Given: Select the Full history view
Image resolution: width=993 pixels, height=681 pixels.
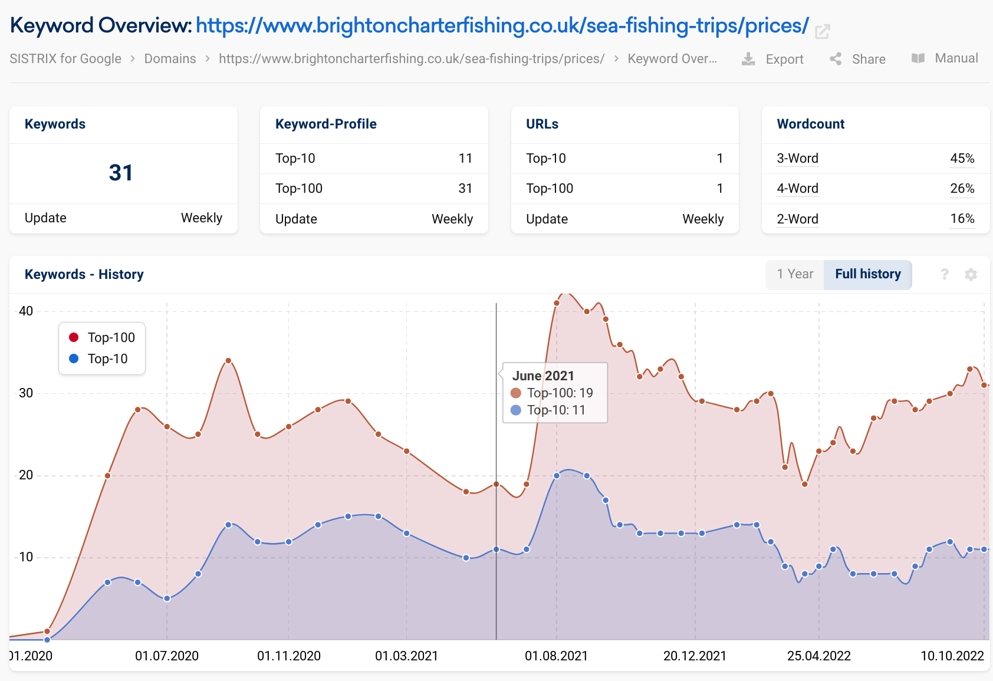Looking at the screenshot, I should [867, 274].
